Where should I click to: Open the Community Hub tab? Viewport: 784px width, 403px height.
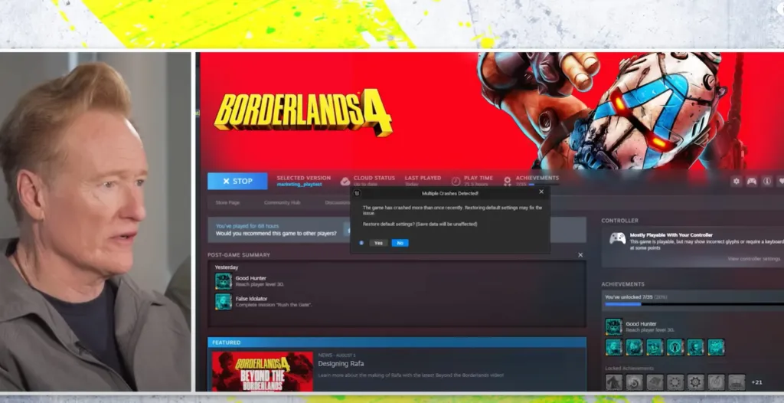282,203
